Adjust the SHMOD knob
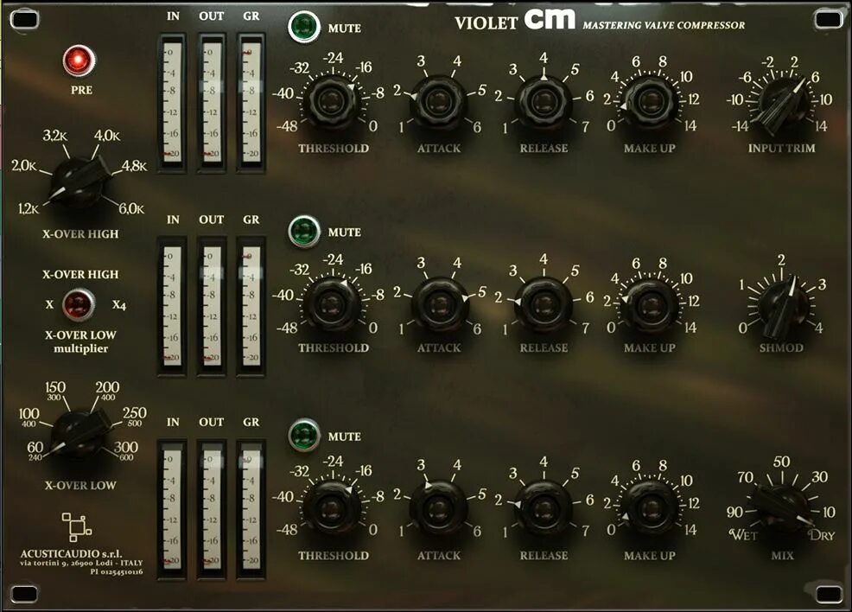 point(781,305)
